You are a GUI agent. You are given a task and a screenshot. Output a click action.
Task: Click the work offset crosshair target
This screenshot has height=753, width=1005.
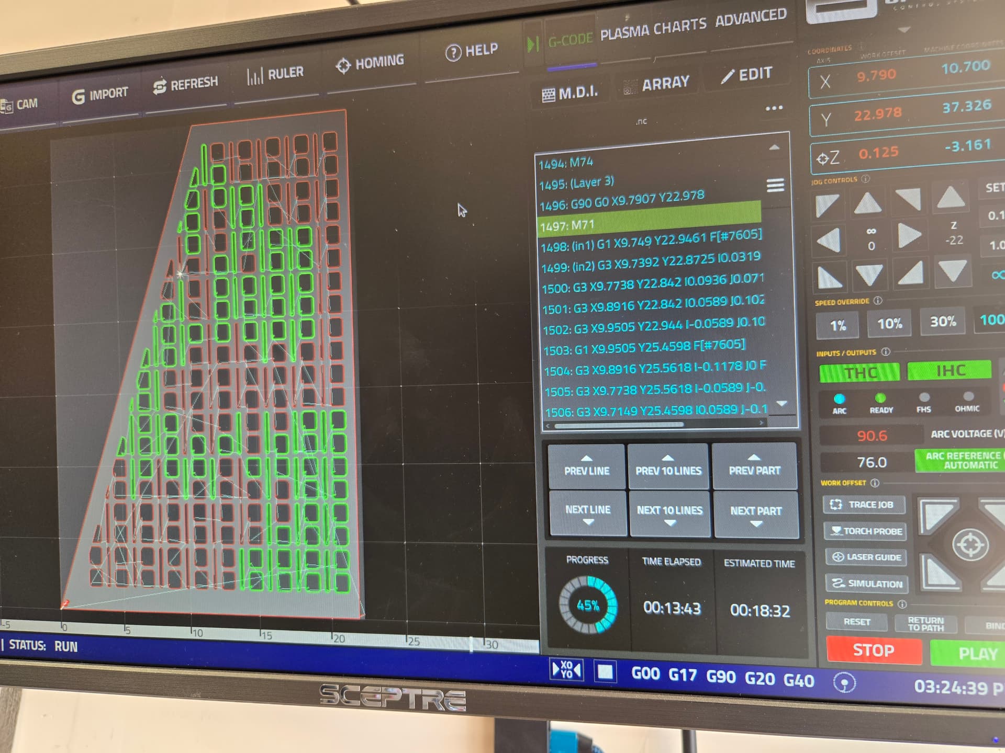click(x=969, y=545)
